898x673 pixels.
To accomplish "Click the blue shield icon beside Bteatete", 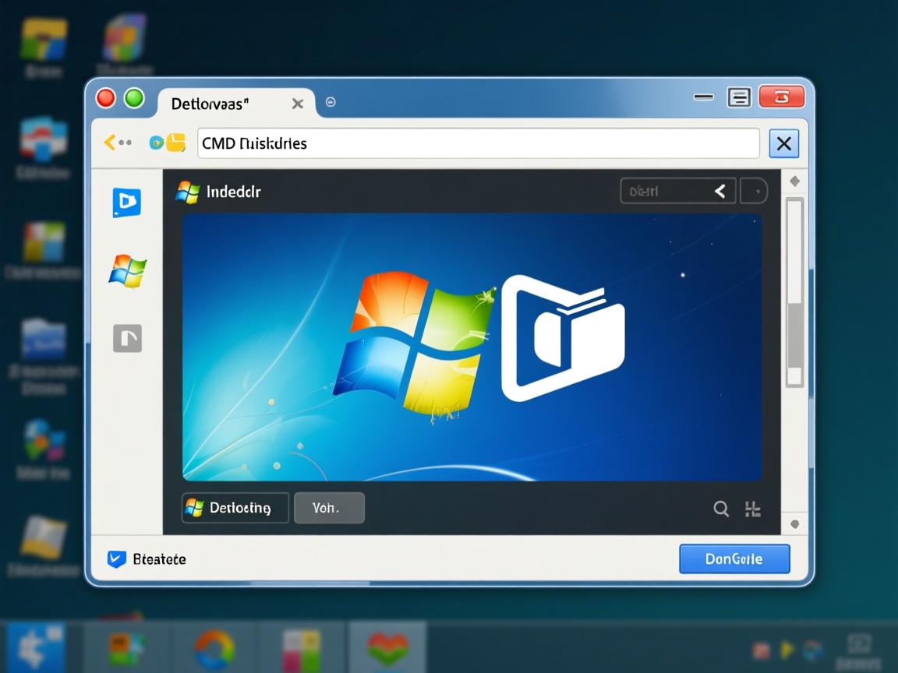I will coord(116,558).
